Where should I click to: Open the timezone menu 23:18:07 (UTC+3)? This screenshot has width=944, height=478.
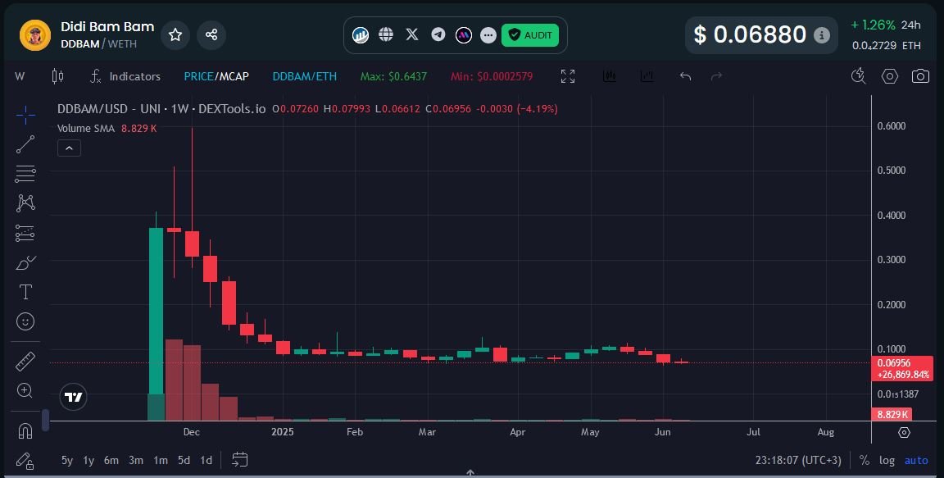[798, 461]
